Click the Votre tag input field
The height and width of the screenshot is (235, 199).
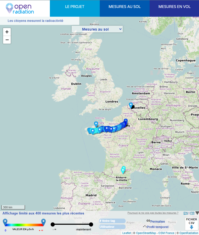112,221
